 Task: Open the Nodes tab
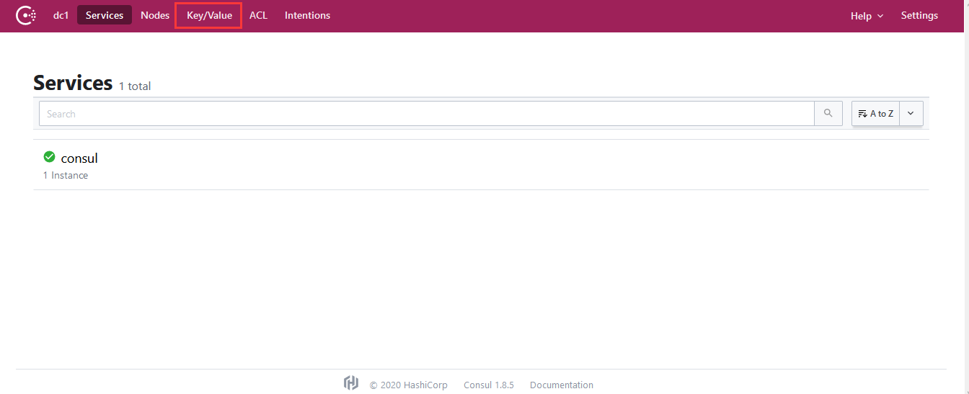[x=155, y=15]
